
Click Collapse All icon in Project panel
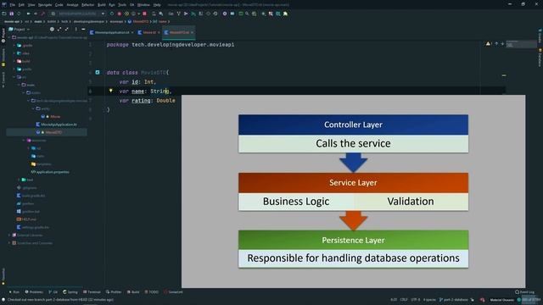click(67, 30)
